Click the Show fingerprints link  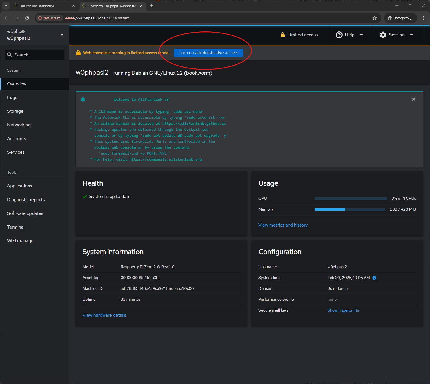pos(343,310)
